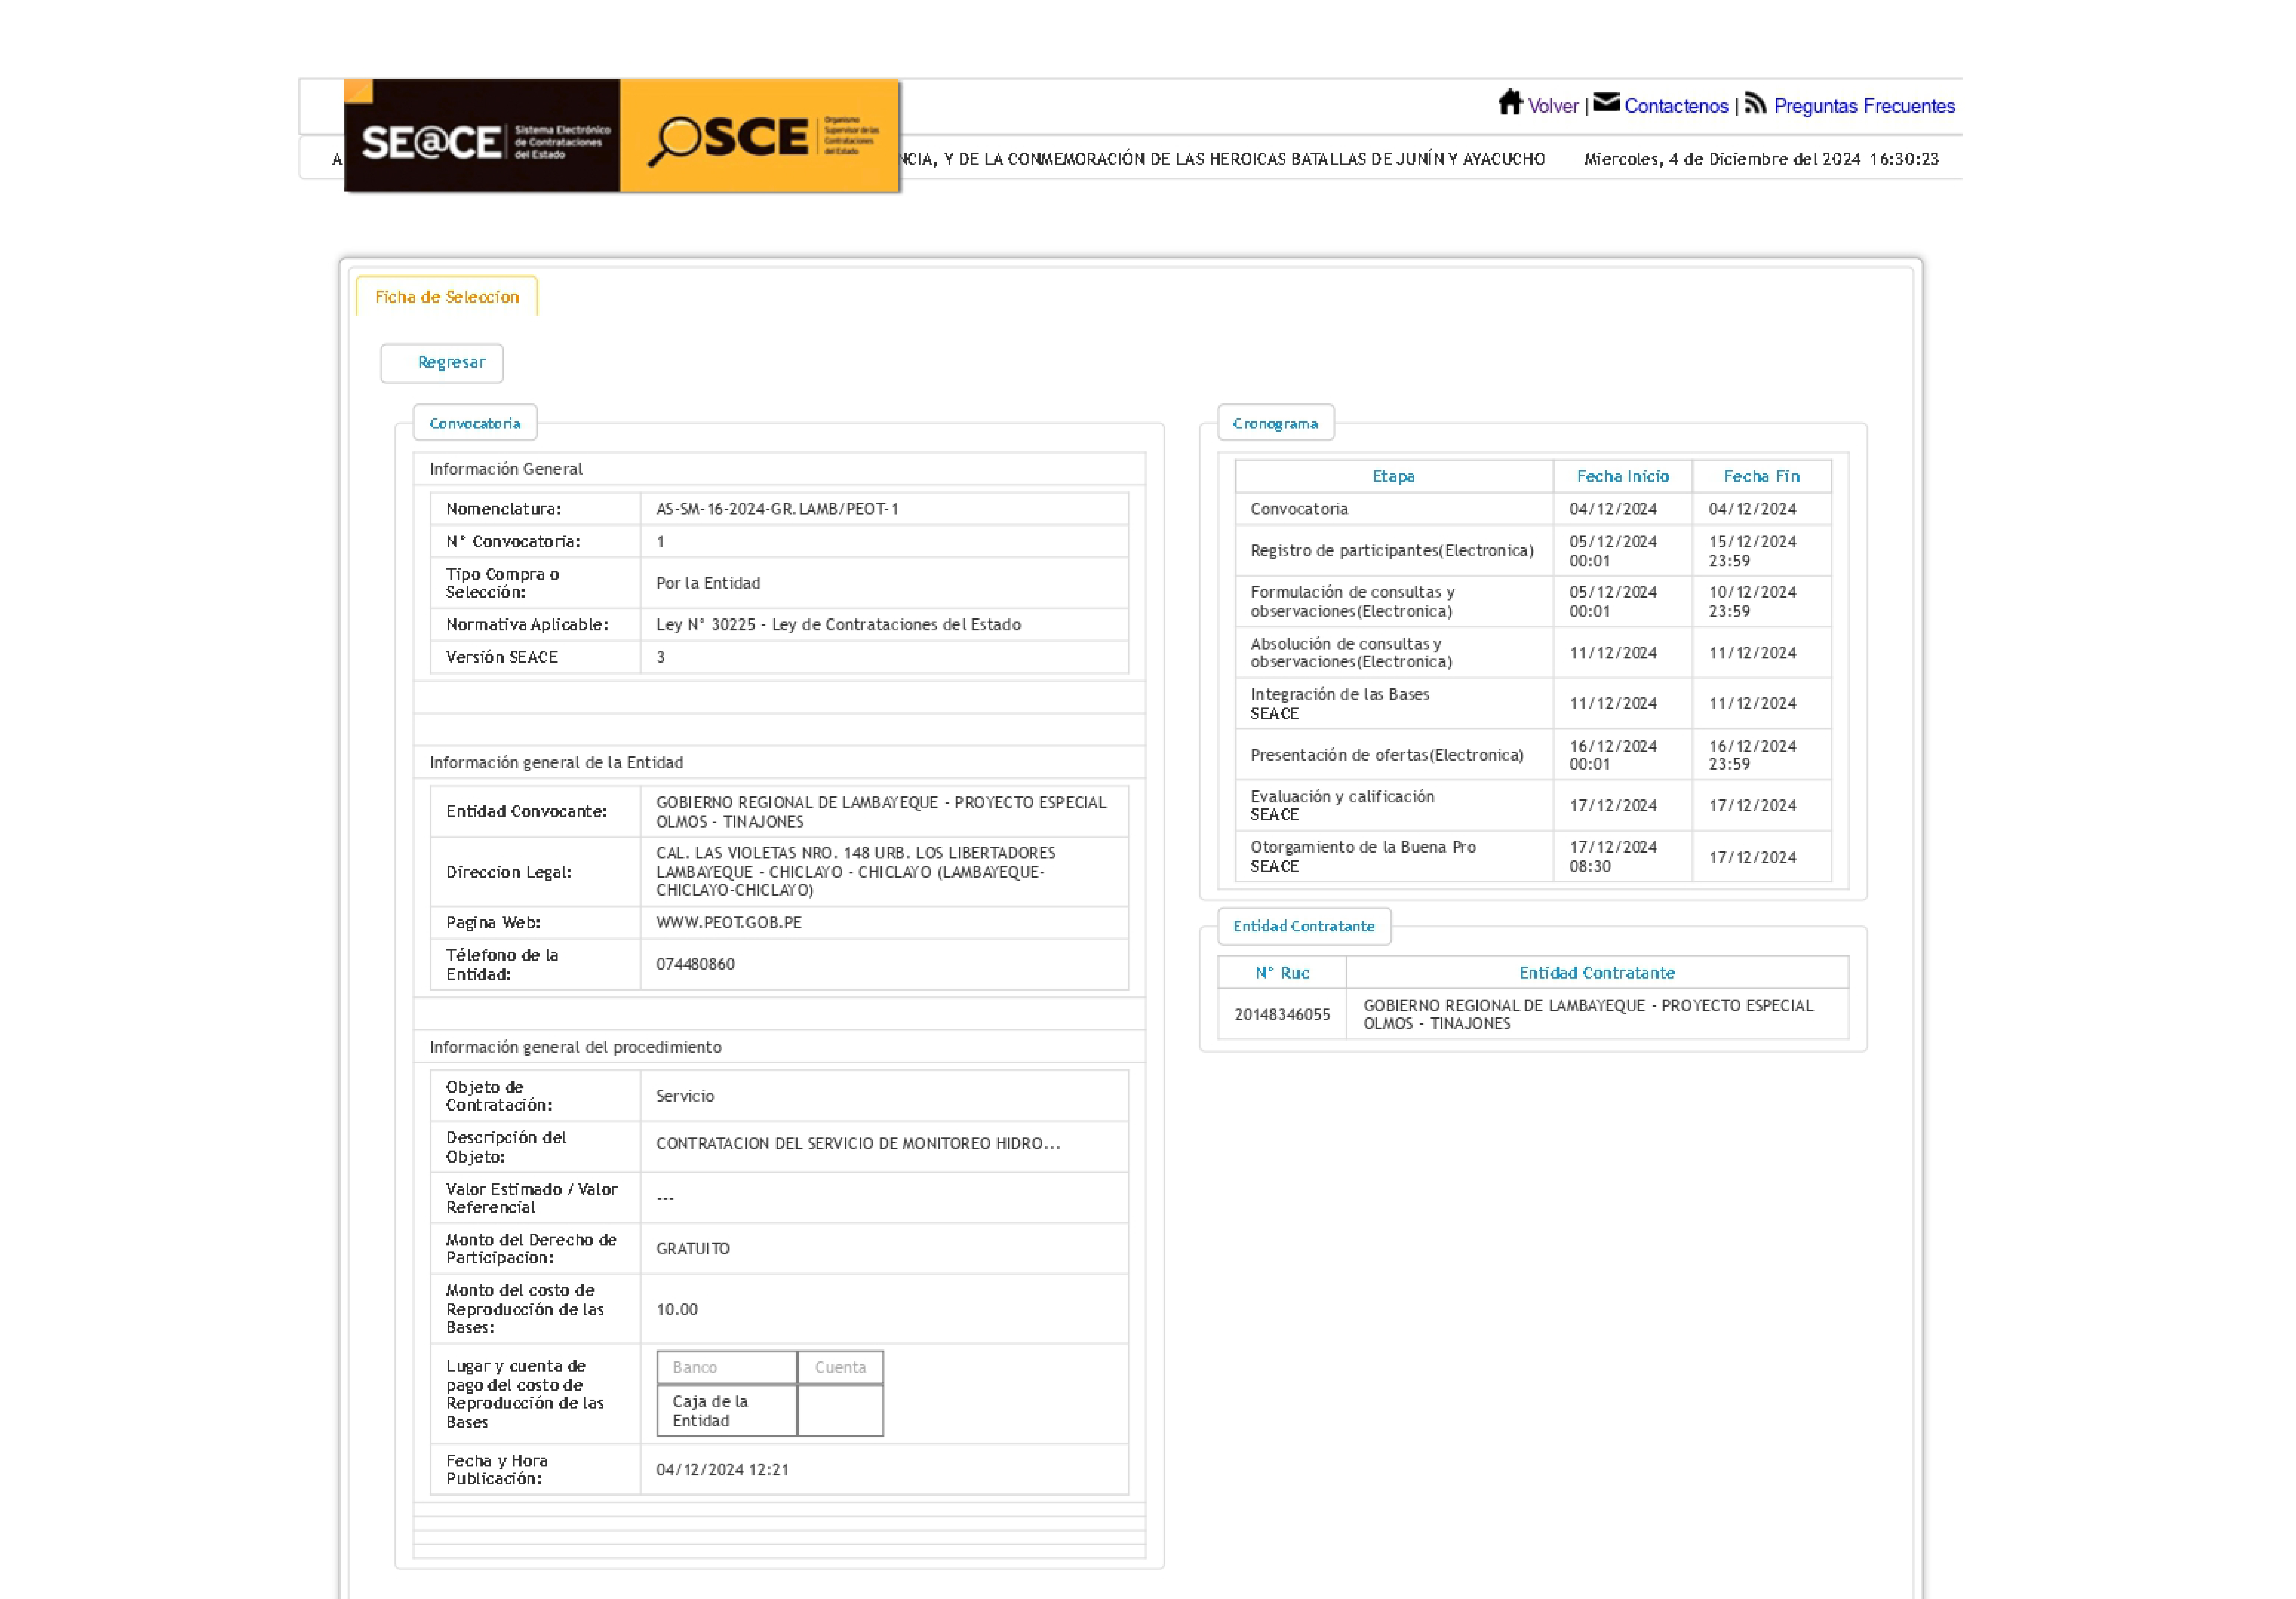Click the Fecha Fin column header
Screen dimensions: 2296x1599
click(x=1762, y=477)
